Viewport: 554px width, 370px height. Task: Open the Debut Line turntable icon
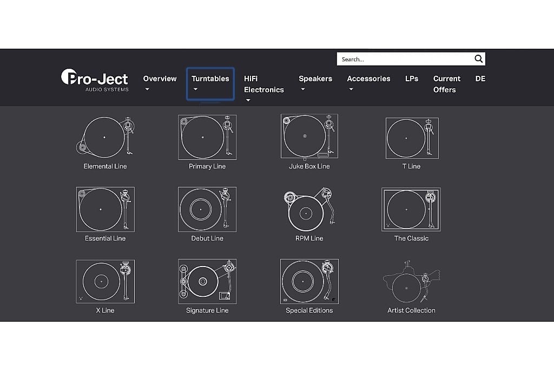[207, 210]
